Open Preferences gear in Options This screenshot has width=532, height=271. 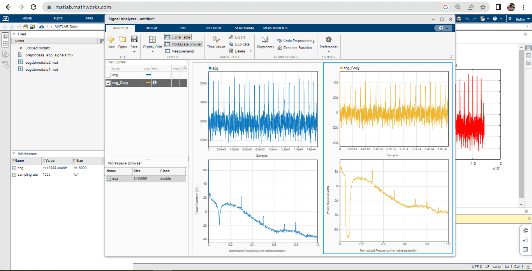pyautogui.click(x=328, y=39)
